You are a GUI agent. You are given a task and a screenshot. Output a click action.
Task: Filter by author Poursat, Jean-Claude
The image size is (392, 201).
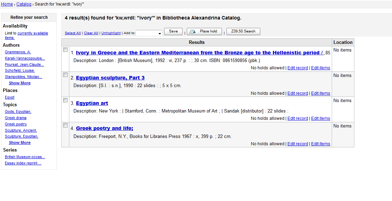pyautogui.click(x=24, y=64)
